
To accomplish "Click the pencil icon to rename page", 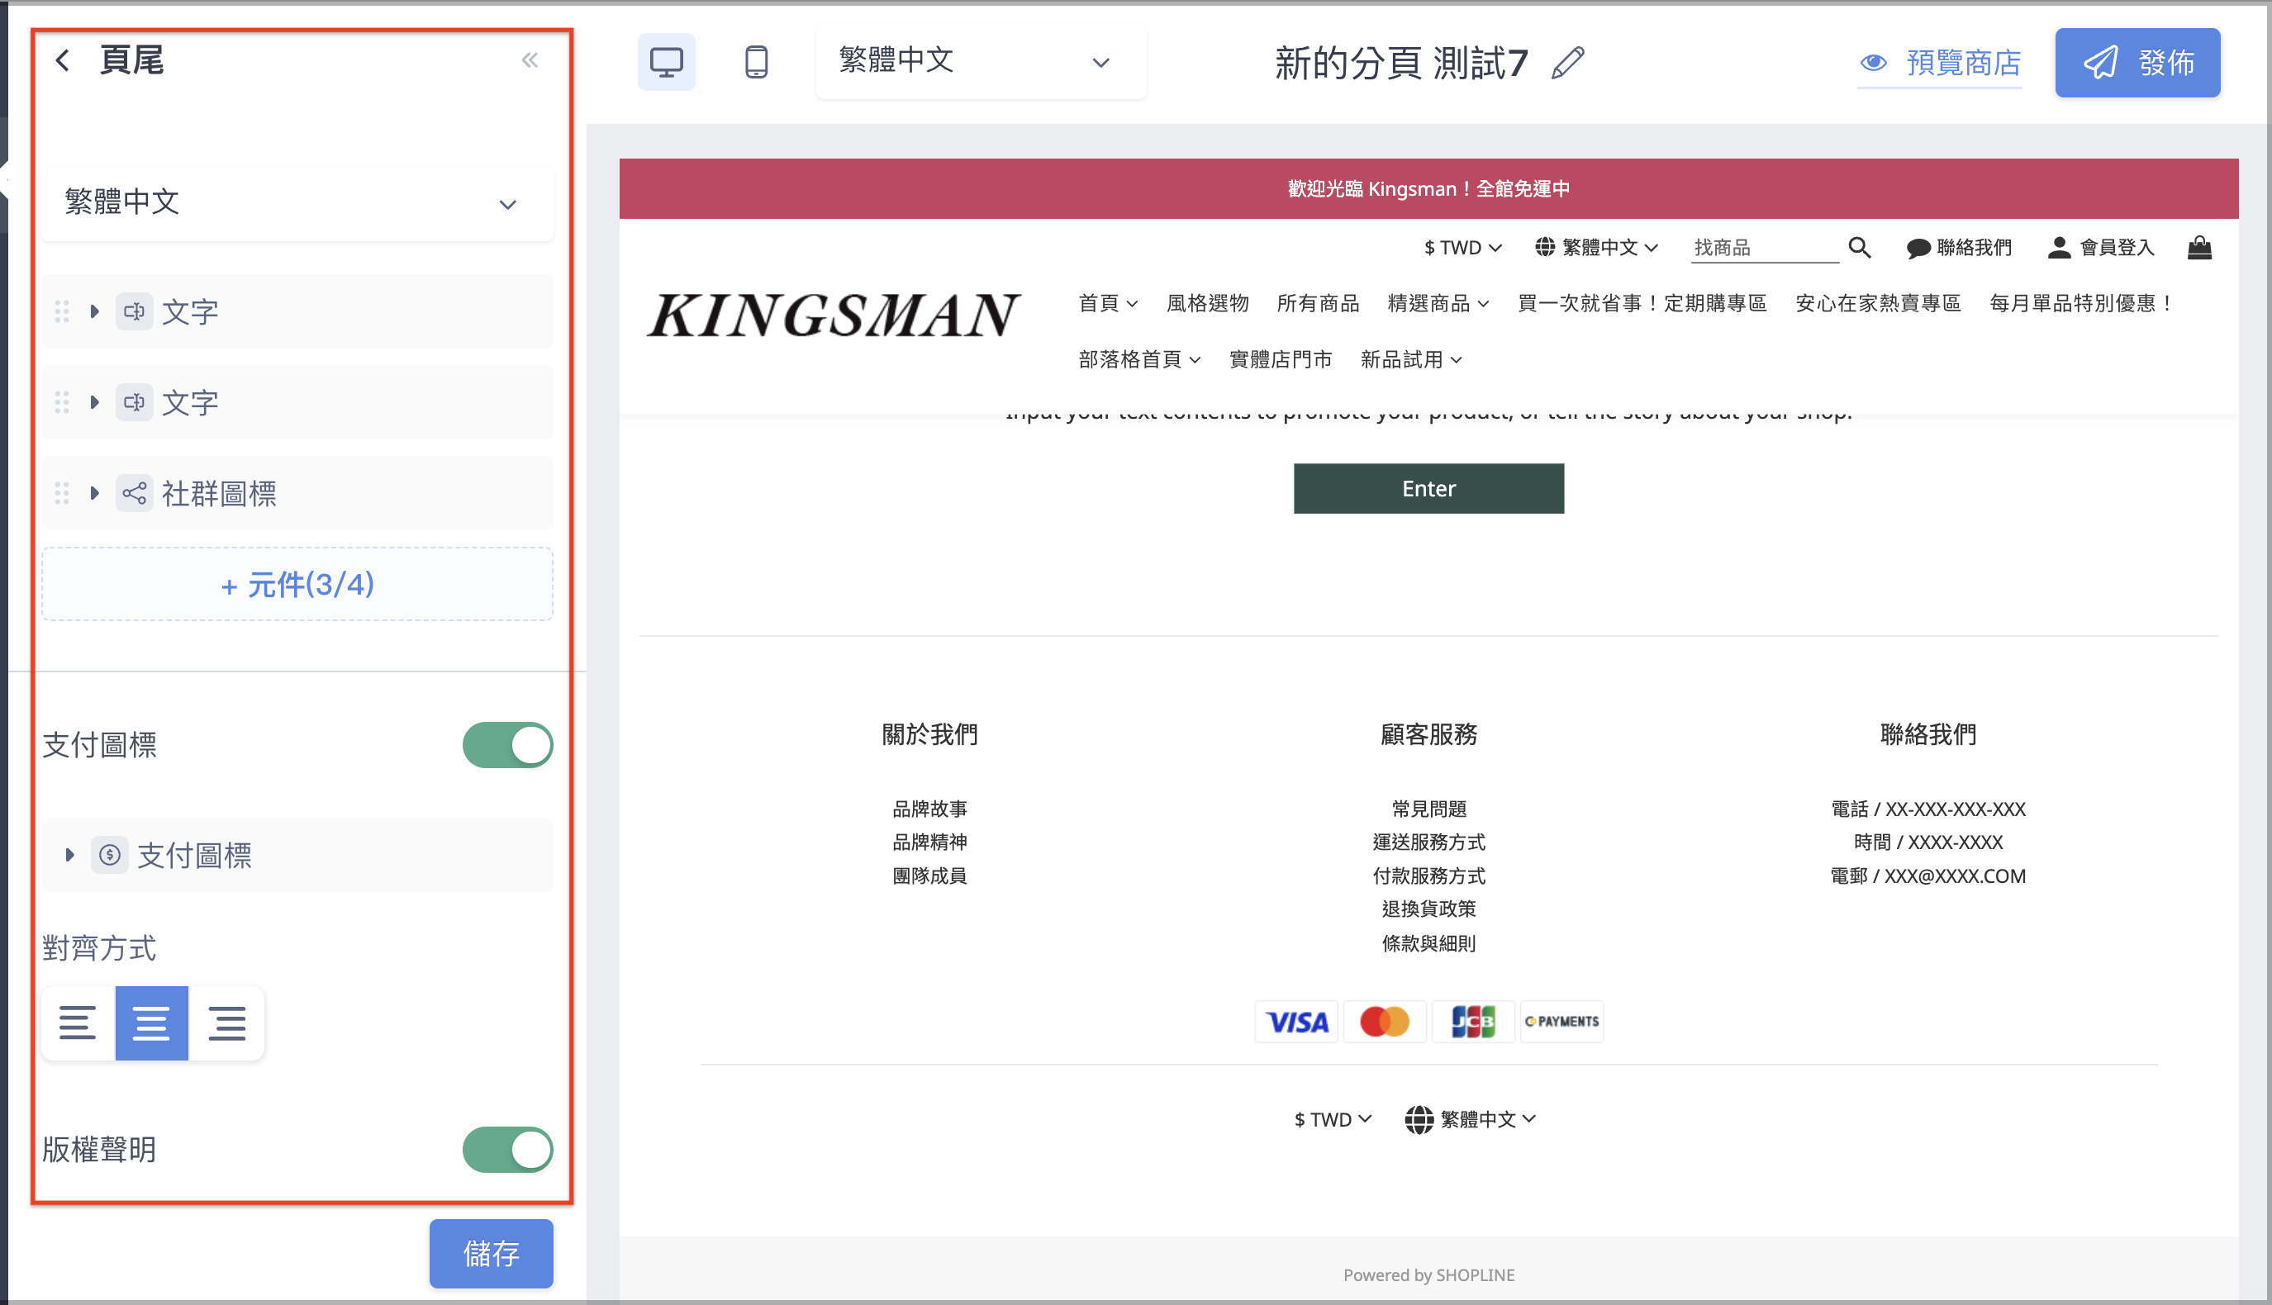I will click(1567, 63).
